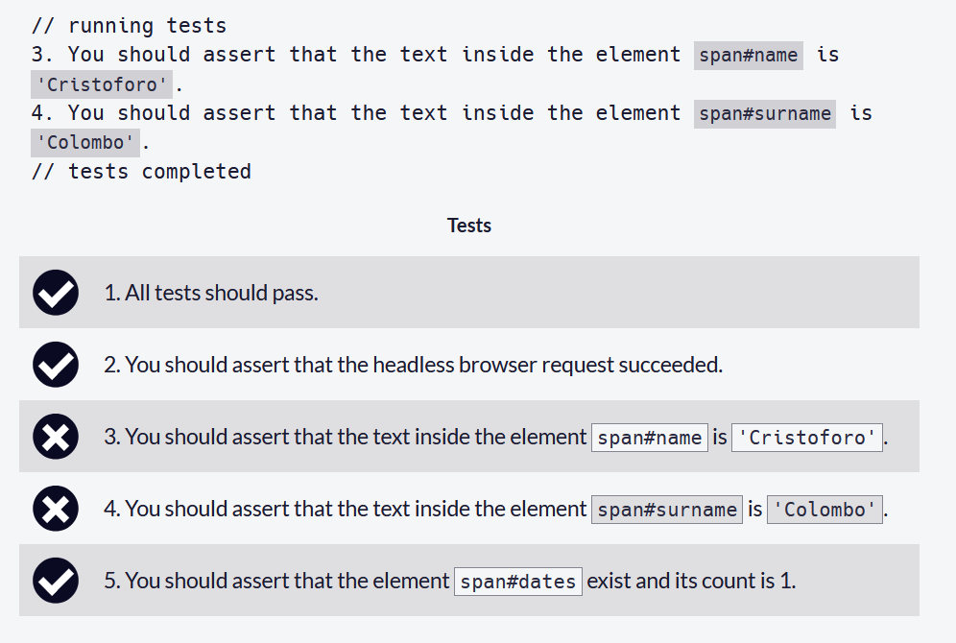Select the 'All tests should pass' row
The image size is (956, 643).
[x=468, y=293]
